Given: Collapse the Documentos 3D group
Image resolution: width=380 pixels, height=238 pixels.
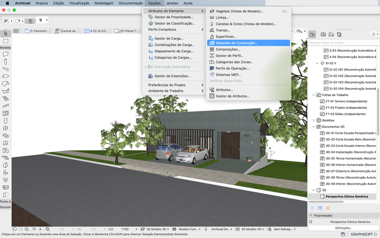Looking at the screenshot, I should 313,127.
